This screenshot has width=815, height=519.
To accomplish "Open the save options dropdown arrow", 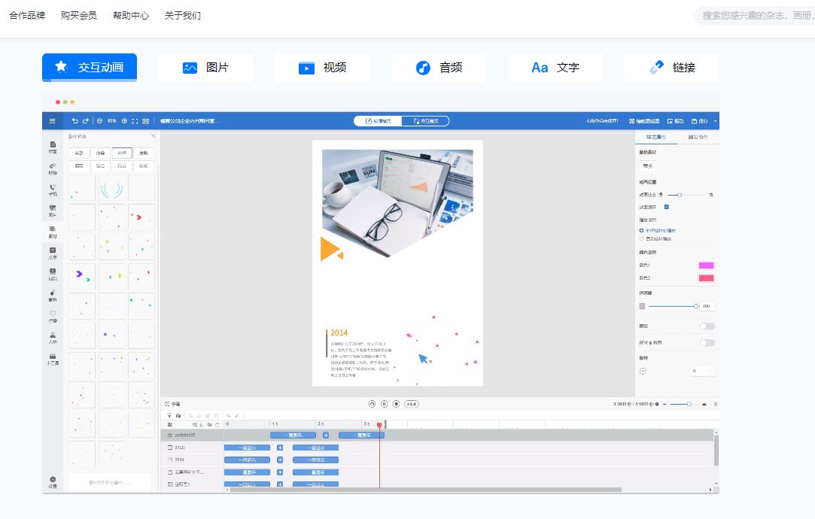I will coord(716,120).
